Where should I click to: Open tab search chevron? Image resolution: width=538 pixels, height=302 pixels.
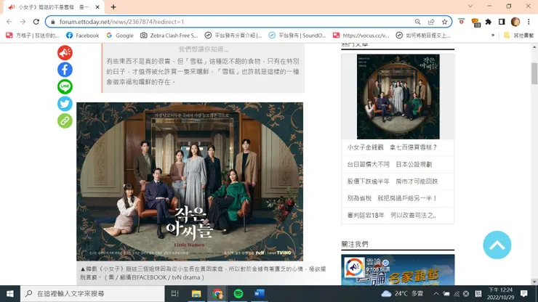470,6
